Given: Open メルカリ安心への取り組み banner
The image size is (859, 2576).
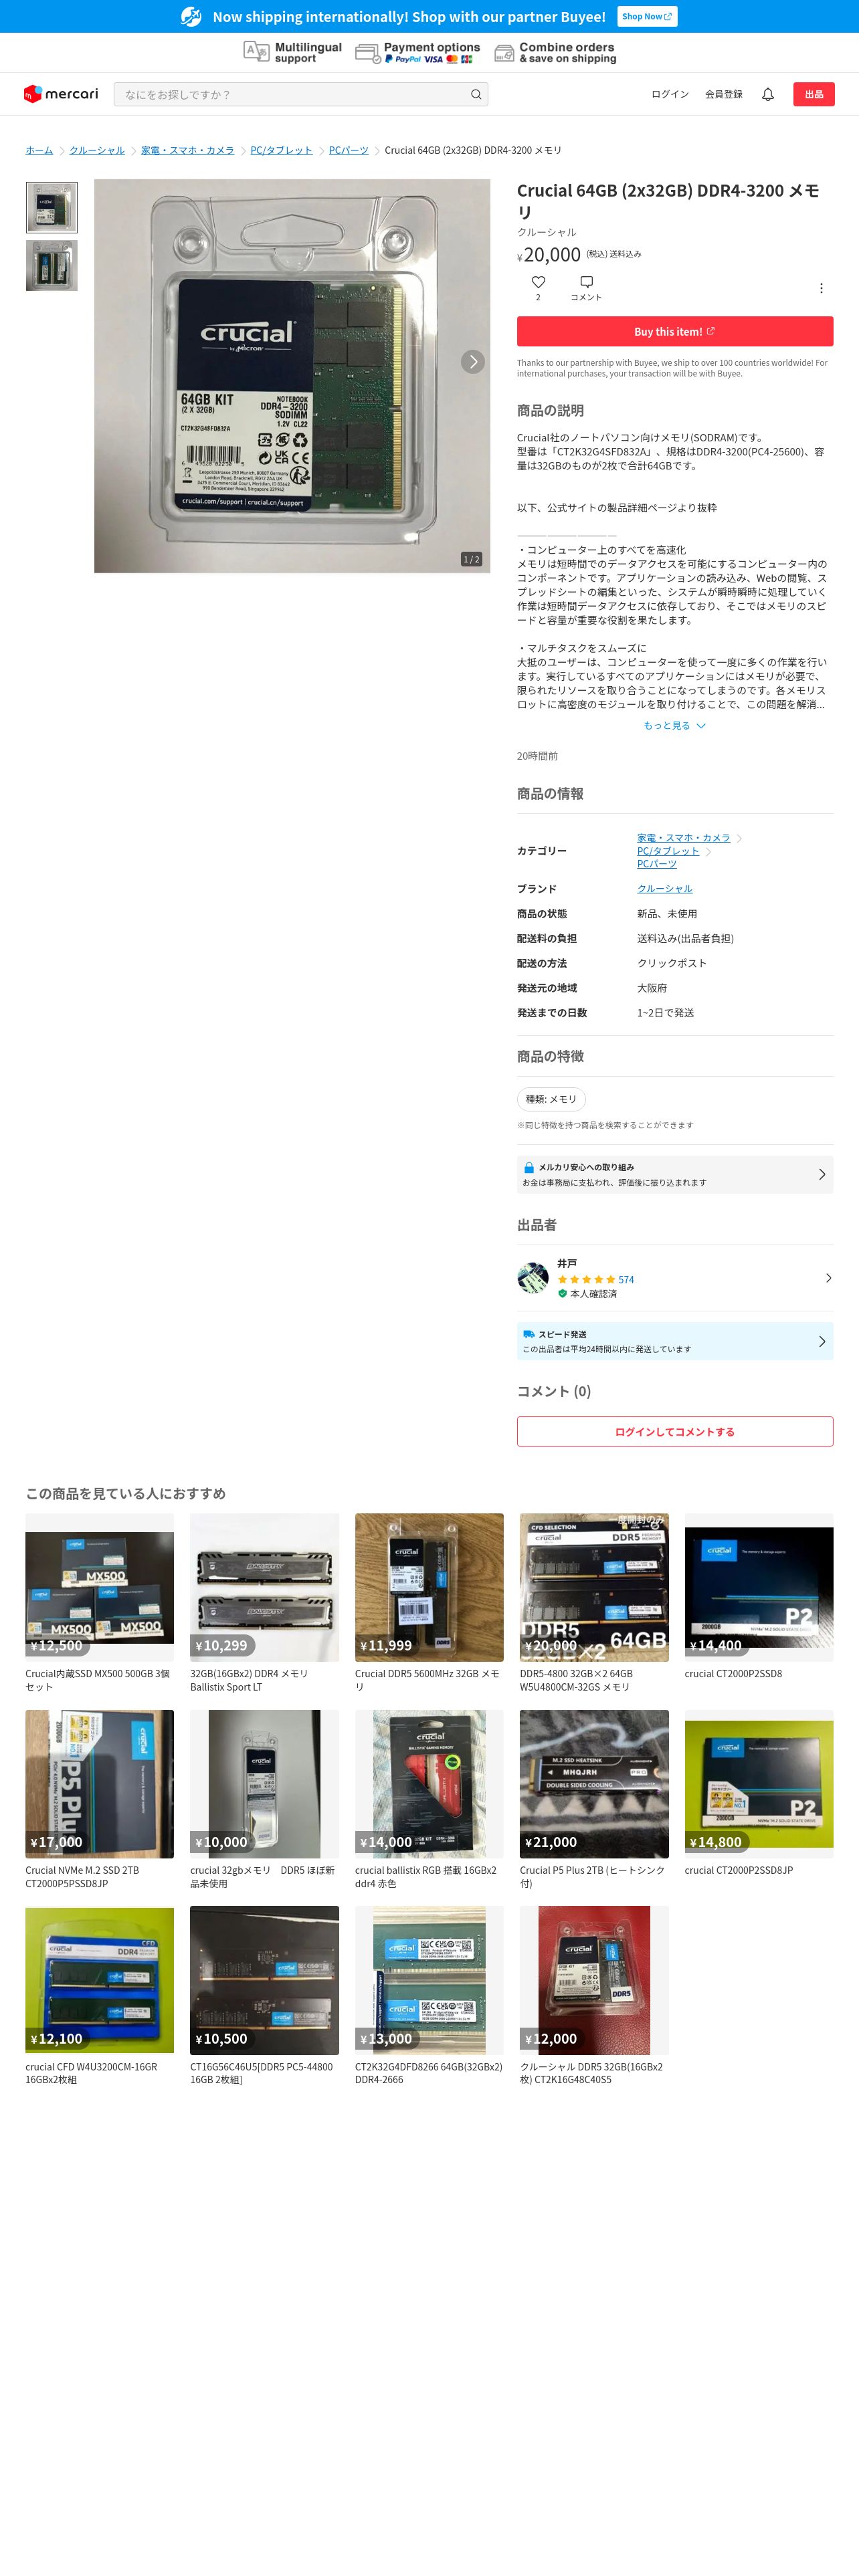Looking at the screenshot, I should coord(674,1174).
